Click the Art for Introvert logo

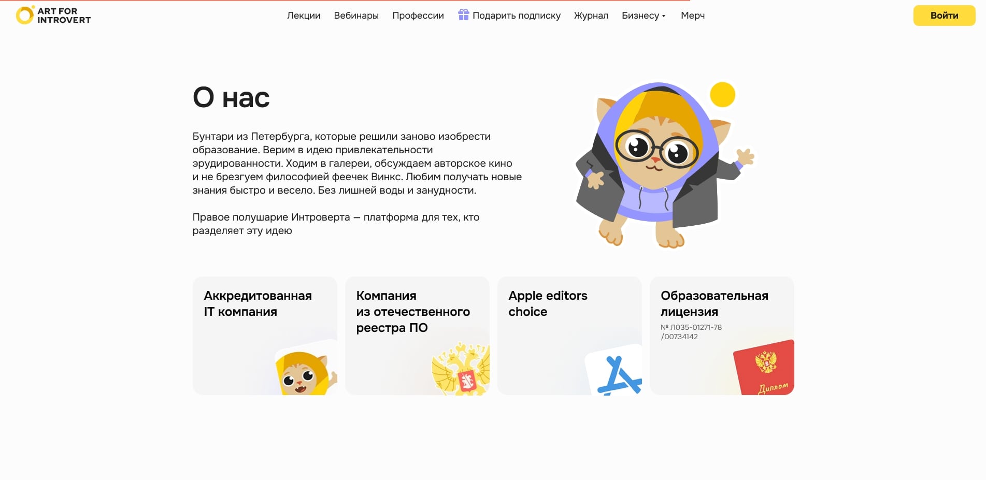53,16
